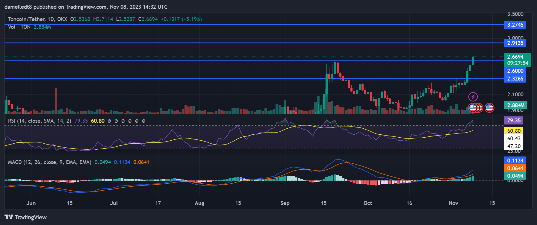Click the tall red June volume bar
This screenshot has width=537, height=225.
coord(56,101)
